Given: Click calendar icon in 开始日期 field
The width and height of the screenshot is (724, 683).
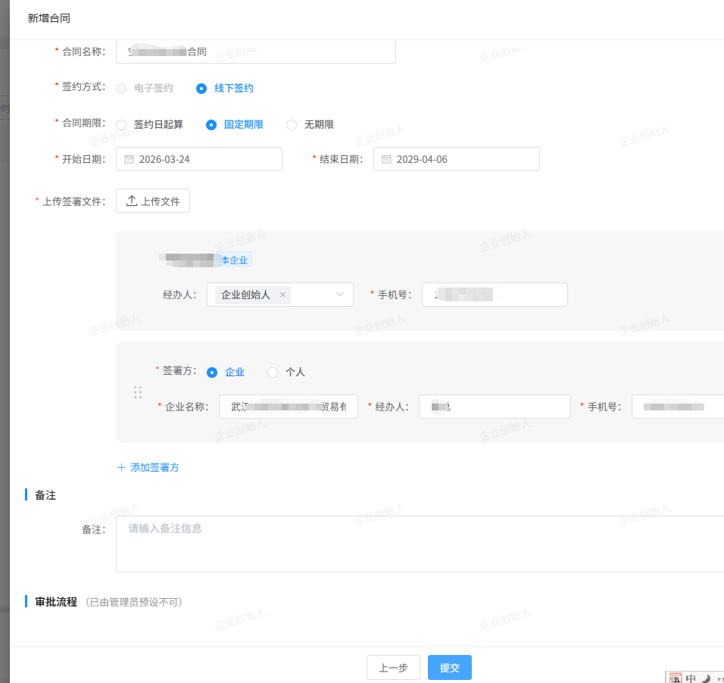Looking at the screenshot, I should [x=129, y=160].
